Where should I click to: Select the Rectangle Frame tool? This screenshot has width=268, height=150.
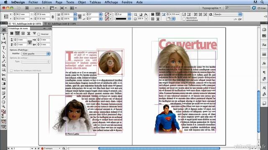tap(4, 65)
